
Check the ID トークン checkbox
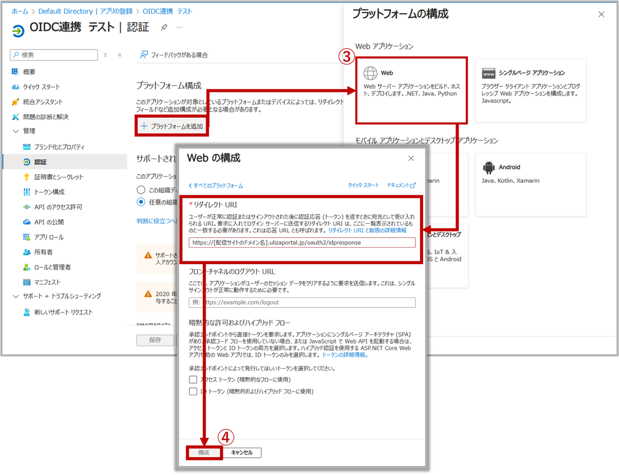(193, 392)
